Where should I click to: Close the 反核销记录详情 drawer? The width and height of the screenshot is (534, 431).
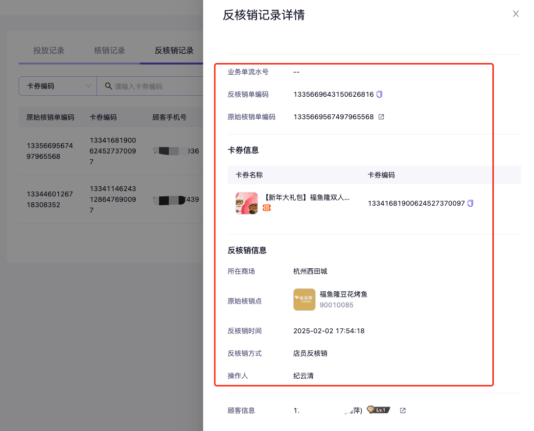click(x=515, y=14)
